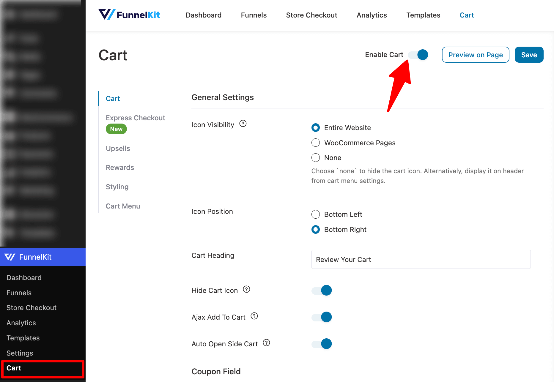This screenshot has width=554, height=382.
Task: Select Entire Website icon visibility
Action: click(x=315, y=128)
